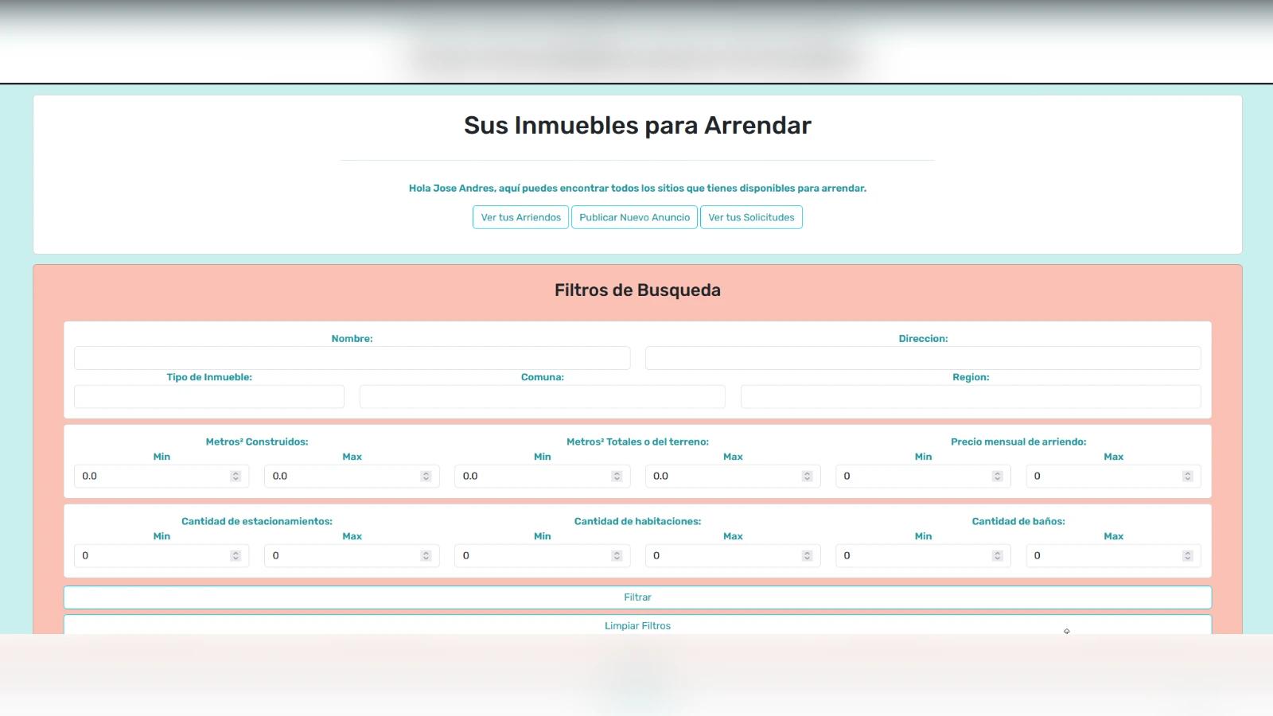The width and height of the screenshot is (1273, 716).
Task: Click the Tipo de Inmueble field
Action: coord(208,396)
